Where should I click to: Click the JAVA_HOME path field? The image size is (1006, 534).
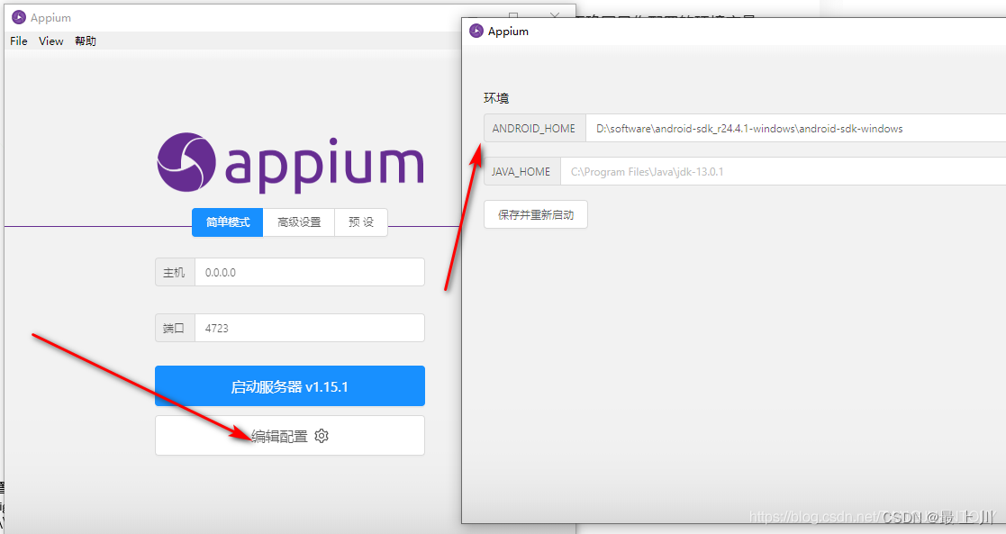coord(784,171)
